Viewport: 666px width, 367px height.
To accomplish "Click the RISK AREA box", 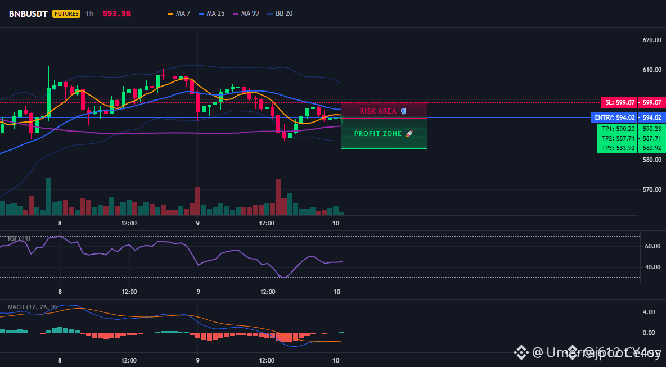I will [384, 110].
